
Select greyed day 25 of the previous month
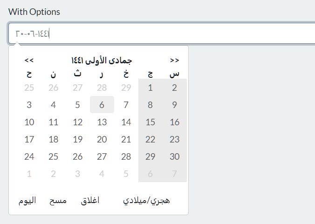click(x=29, y=88)
